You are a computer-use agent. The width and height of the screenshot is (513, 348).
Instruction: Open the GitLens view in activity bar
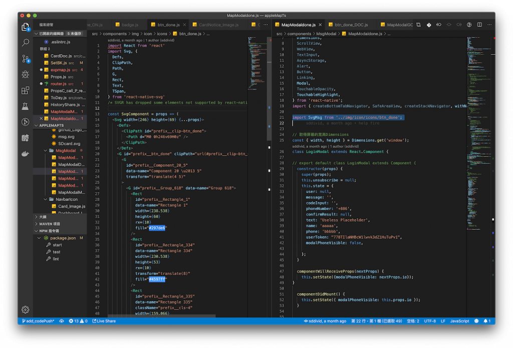point(25,122)
